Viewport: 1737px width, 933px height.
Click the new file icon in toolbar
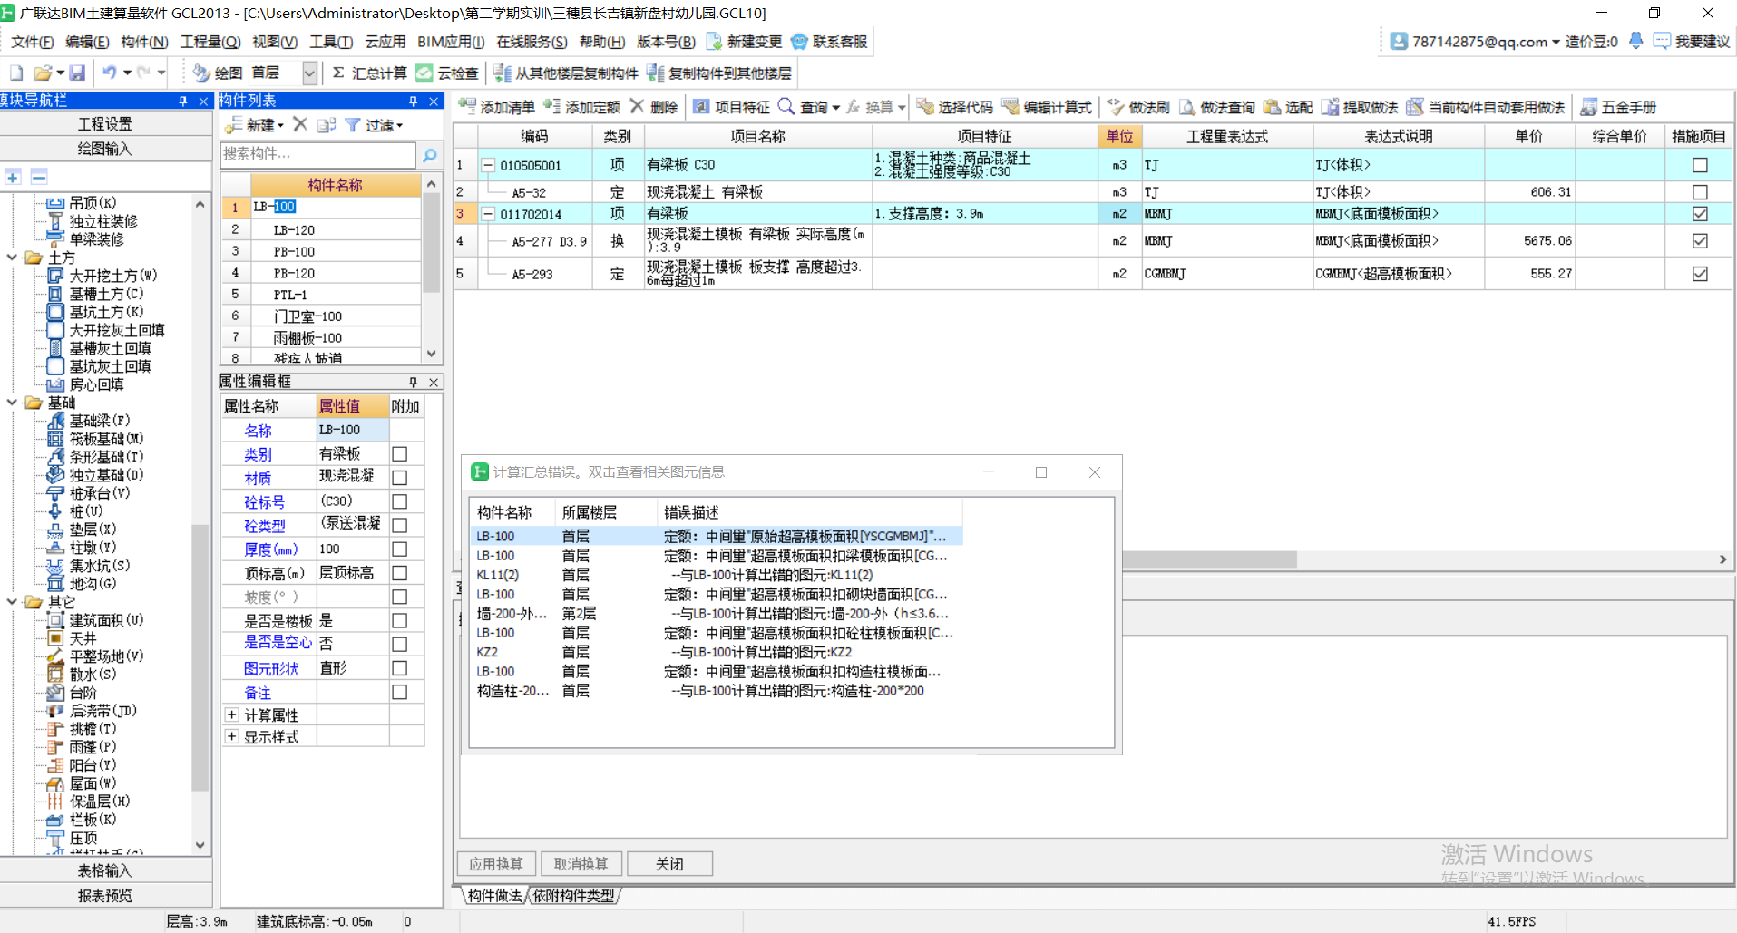(16, 73)
